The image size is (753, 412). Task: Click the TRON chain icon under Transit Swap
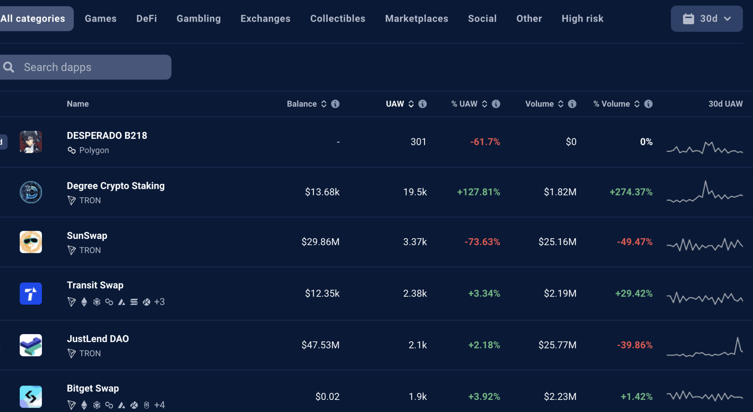pyautogui.click(x=72, y=302)
